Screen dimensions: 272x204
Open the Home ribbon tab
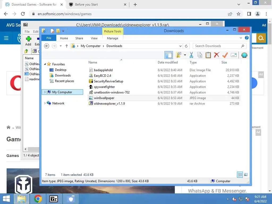click(64, 38)
